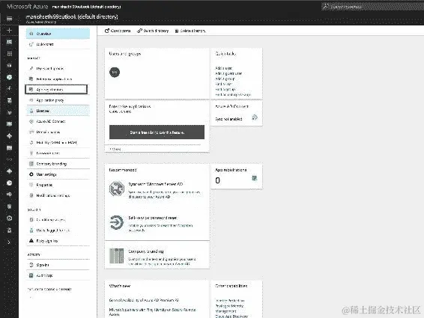Open the All resources grid icon
Screen dimensions: 424x318
pyautogui.click(x=9, y=53)
